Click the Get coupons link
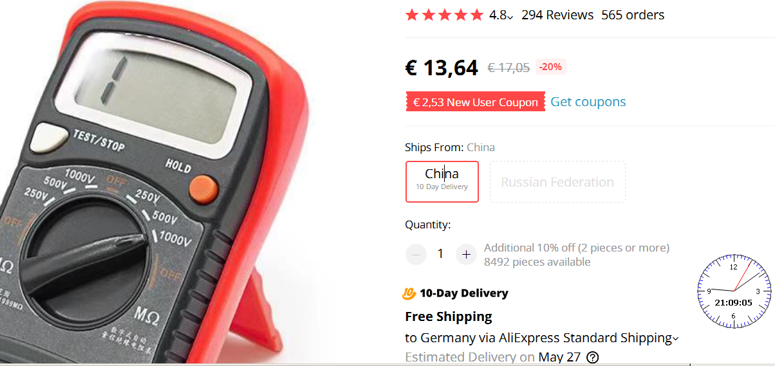 pos(588,102)
